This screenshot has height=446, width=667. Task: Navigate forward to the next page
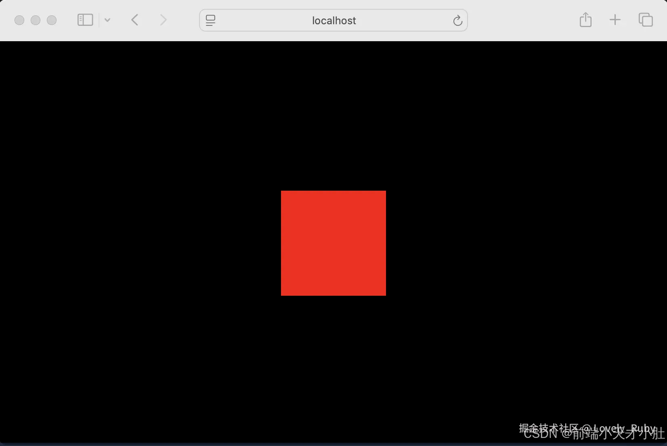pos(163,20)
